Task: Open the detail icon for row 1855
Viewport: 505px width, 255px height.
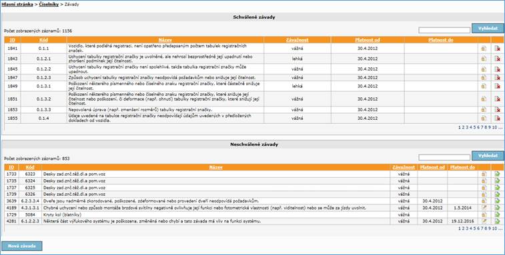Action: (484, 118)
